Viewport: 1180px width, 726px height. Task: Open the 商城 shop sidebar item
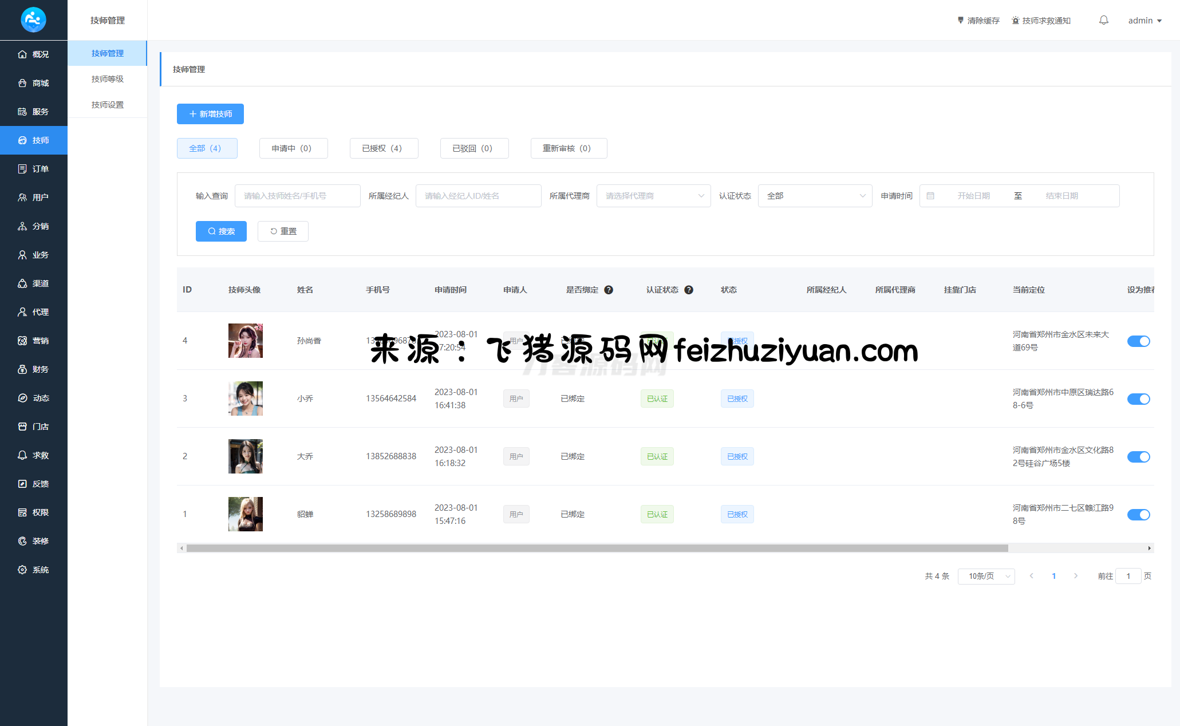click(33, 83)
